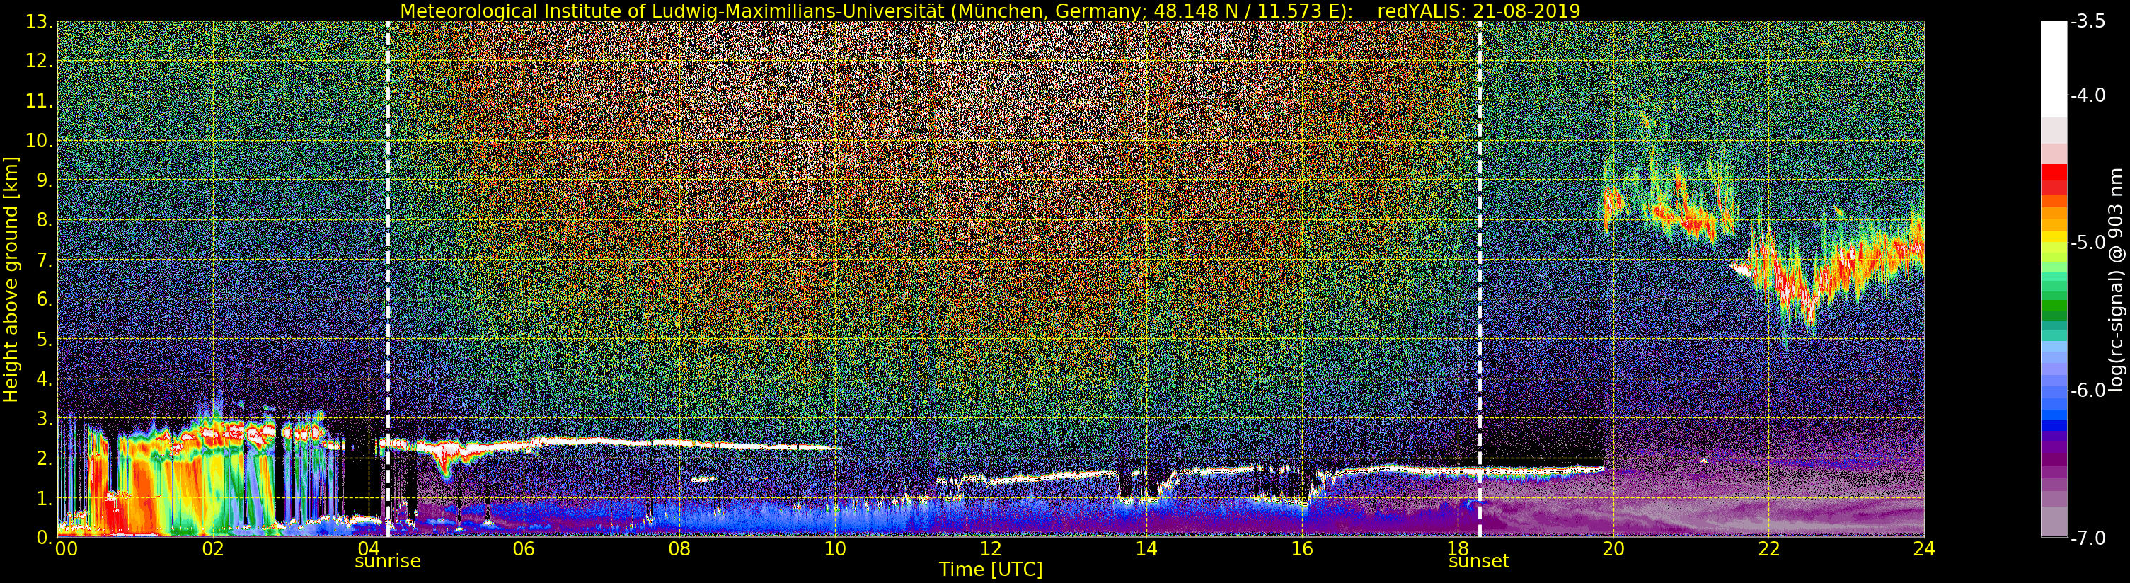Click the height tick label 5.
This screenshot has width=2130, height=583.
[45, 339]
